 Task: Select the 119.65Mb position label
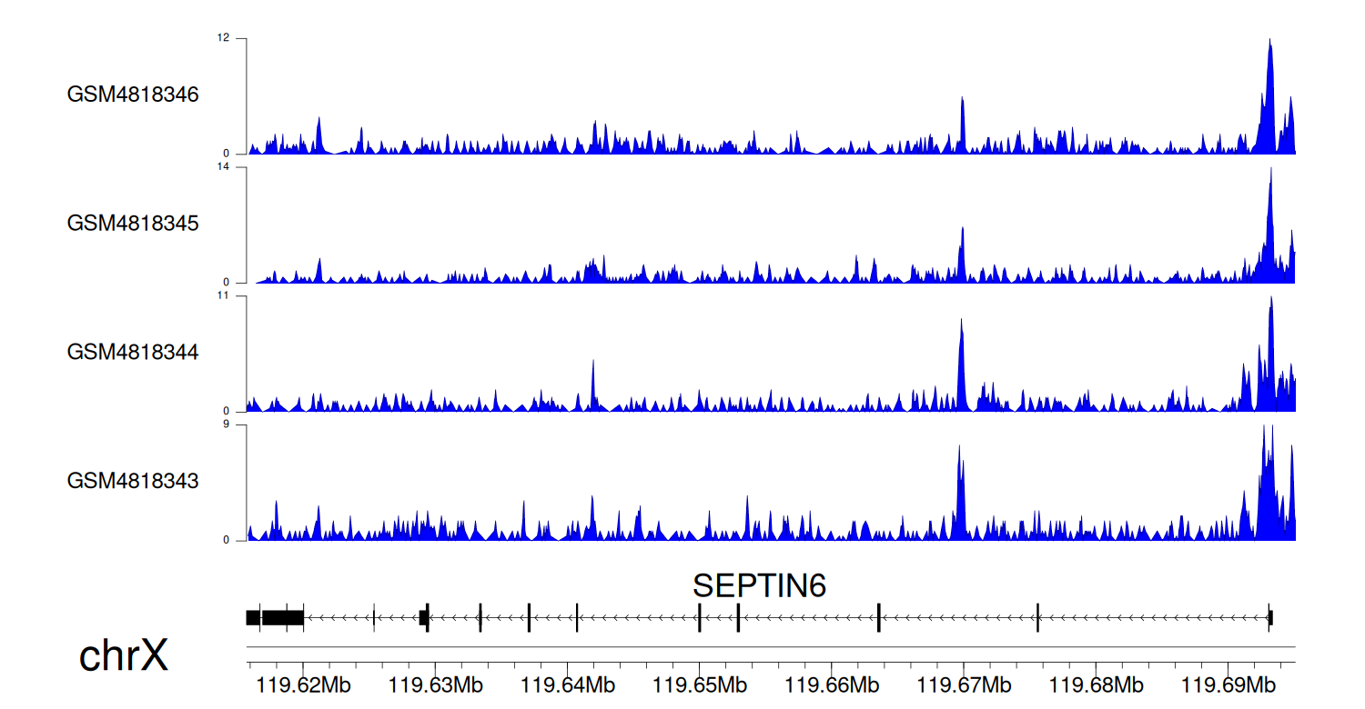coord(700,684)
